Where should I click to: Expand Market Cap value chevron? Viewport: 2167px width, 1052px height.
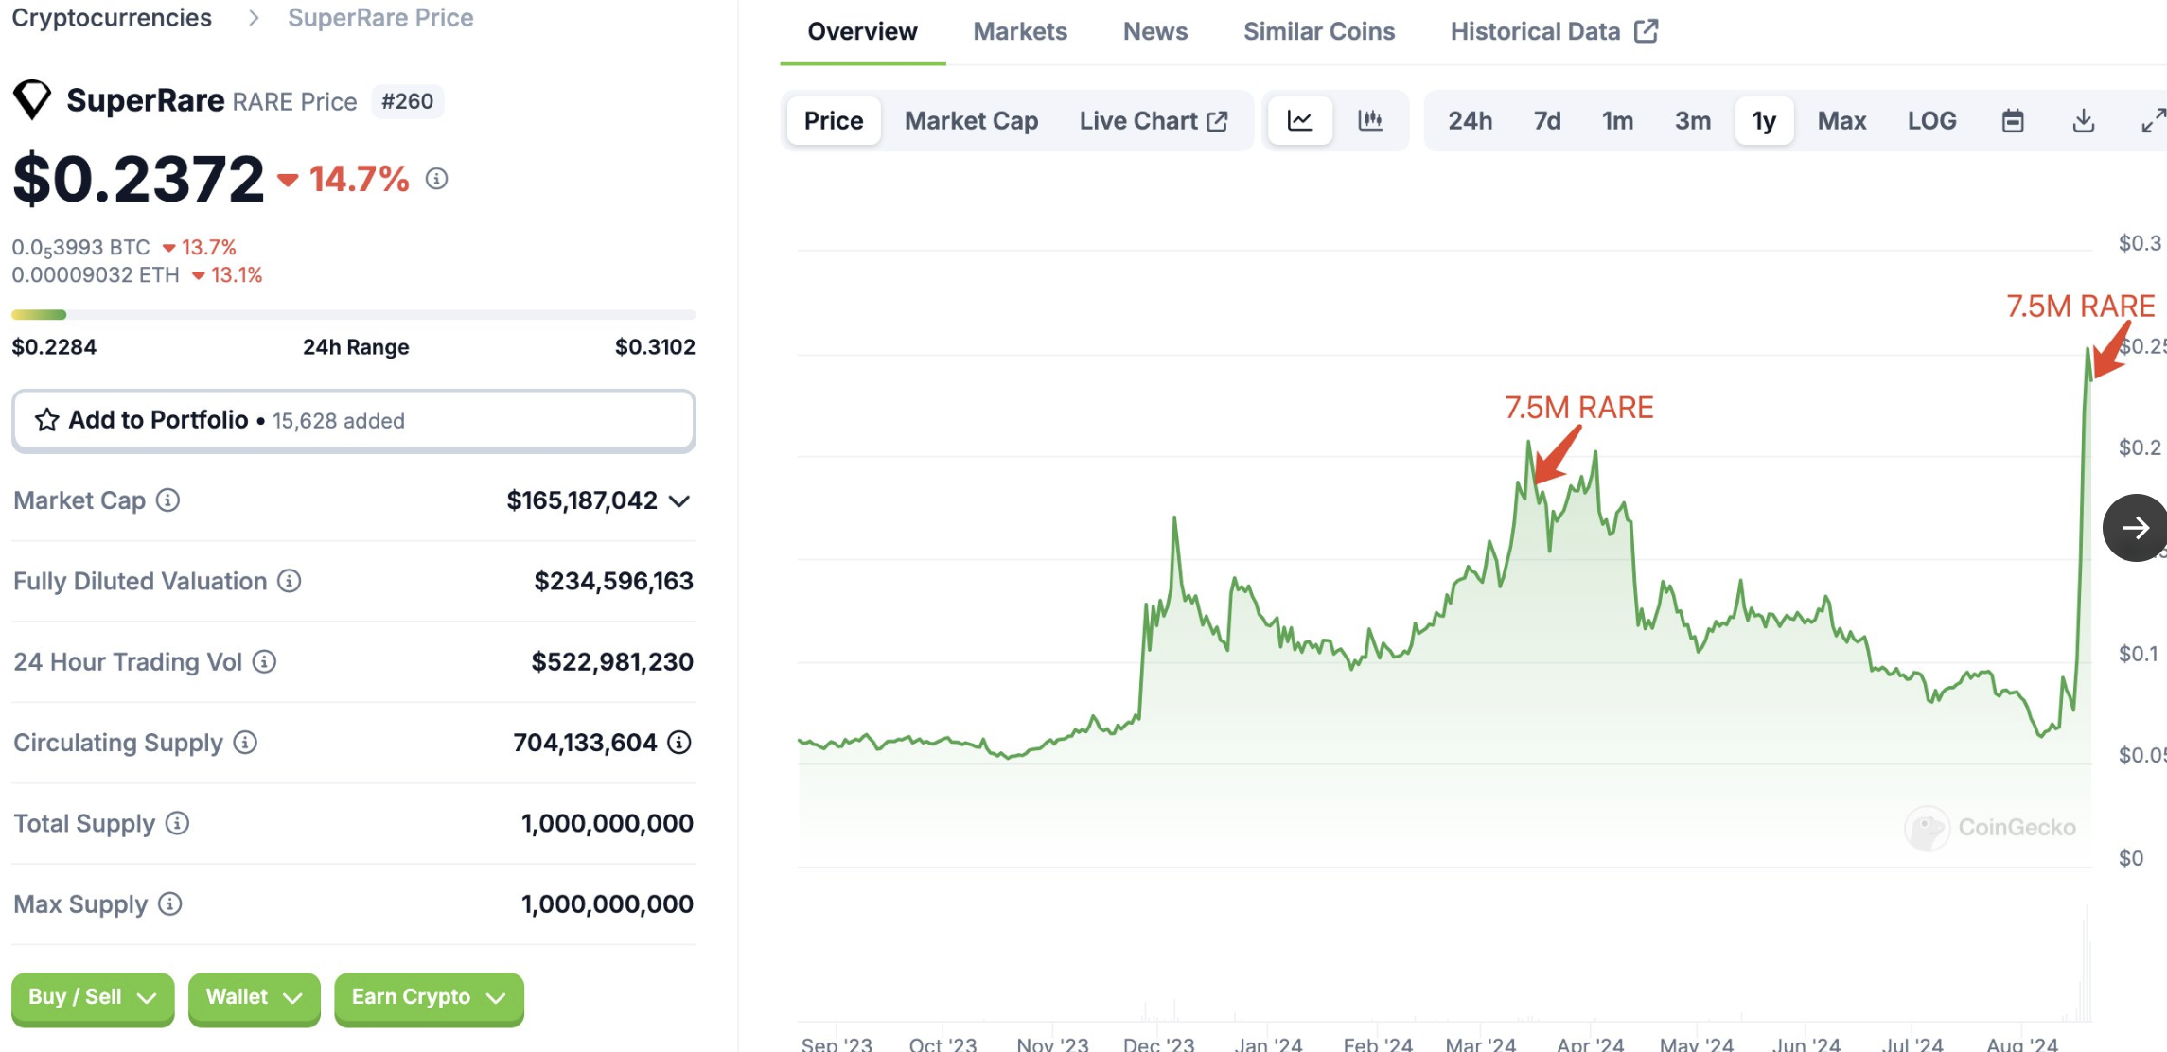pyautogui.click(x=679, y=500)
